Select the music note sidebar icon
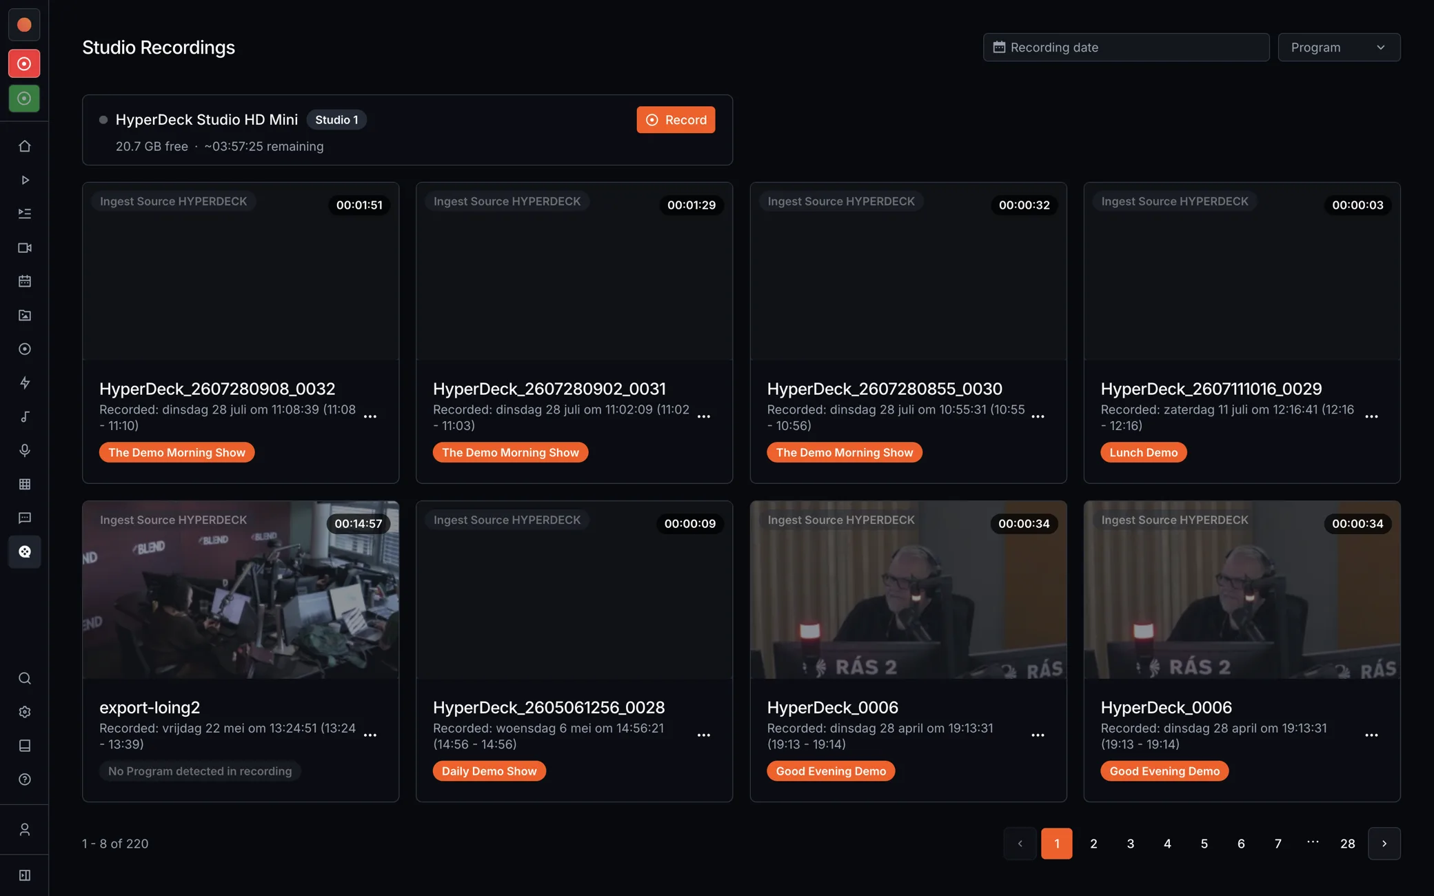 (x=25, y=416)
